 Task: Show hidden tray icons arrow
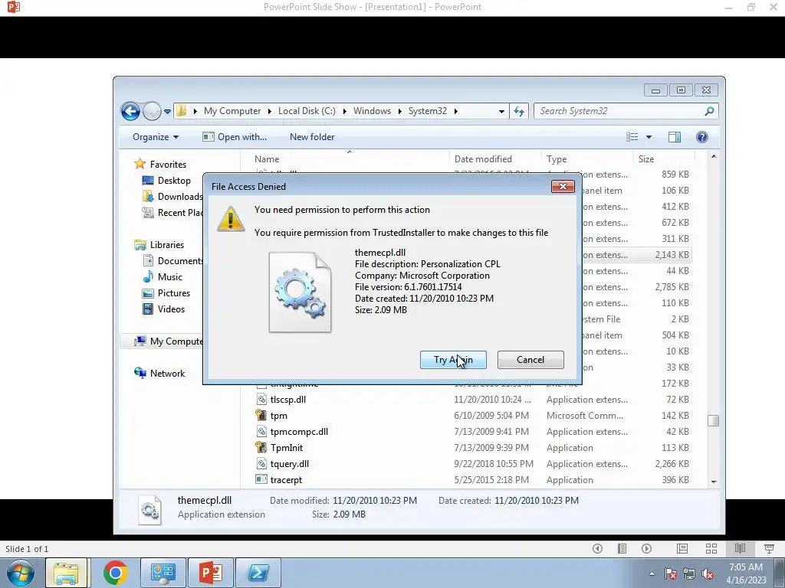(x=652, y=573)
